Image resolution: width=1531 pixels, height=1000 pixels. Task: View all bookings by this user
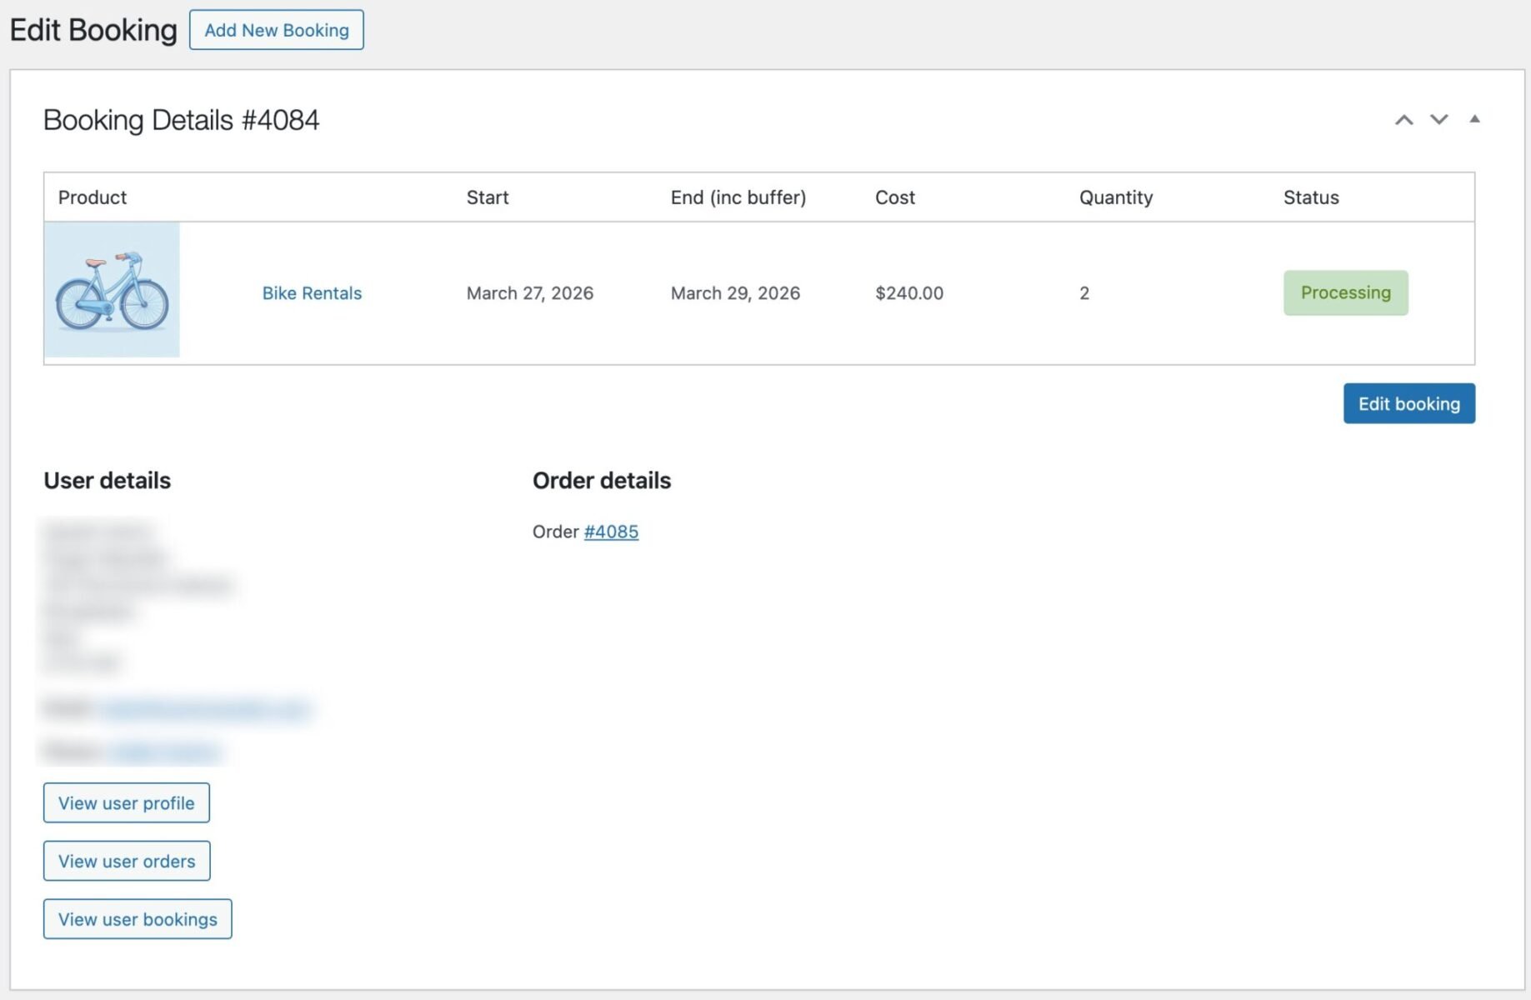tap(137, 919)
